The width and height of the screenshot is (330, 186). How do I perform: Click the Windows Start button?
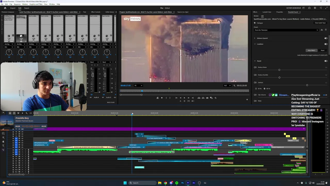[125, 183]
